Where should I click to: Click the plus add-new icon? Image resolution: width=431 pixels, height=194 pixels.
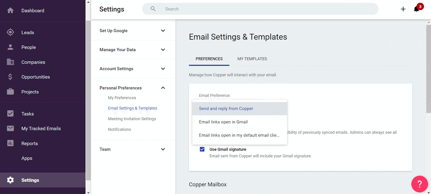coord(403,9)
